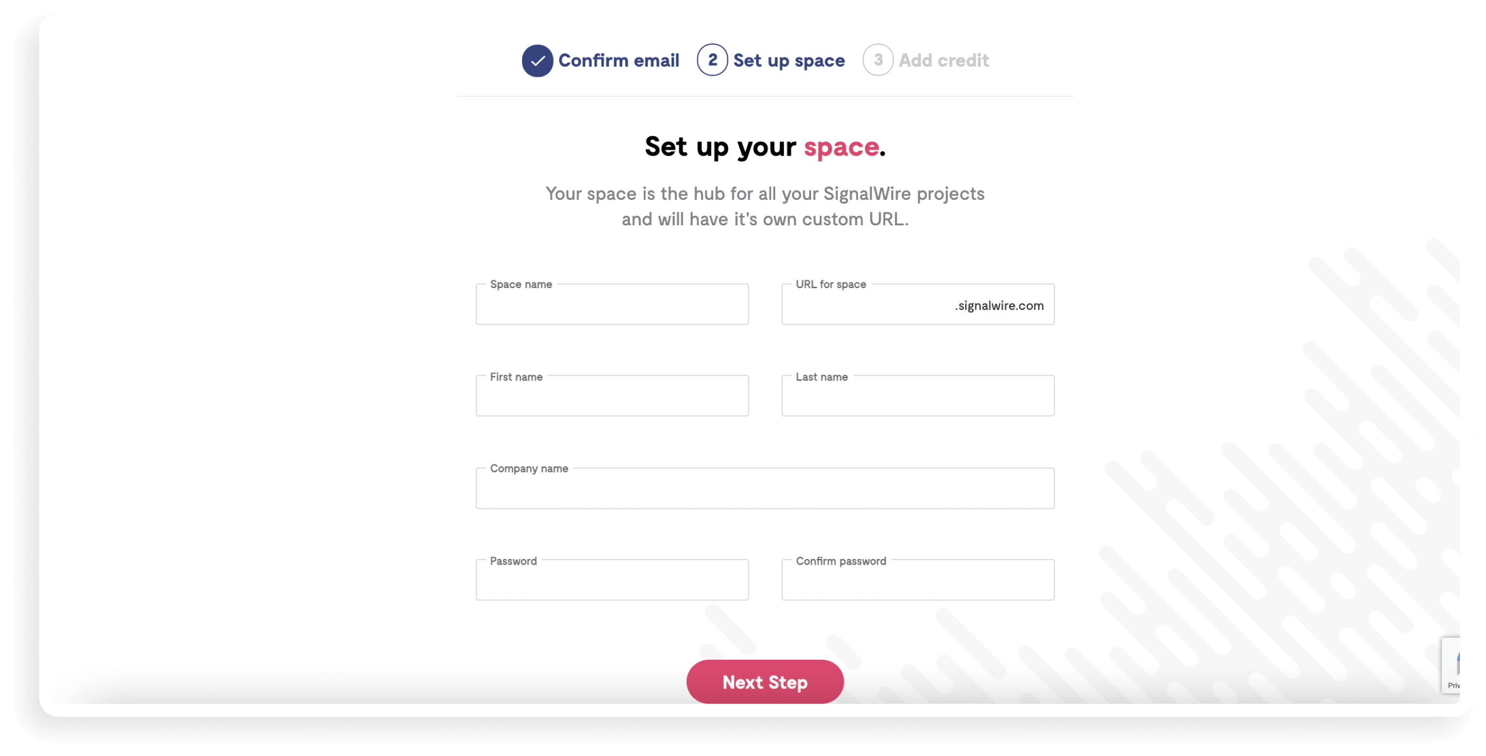Select the Space name input field
The image size is (1486, 756).
pos(612,304)
